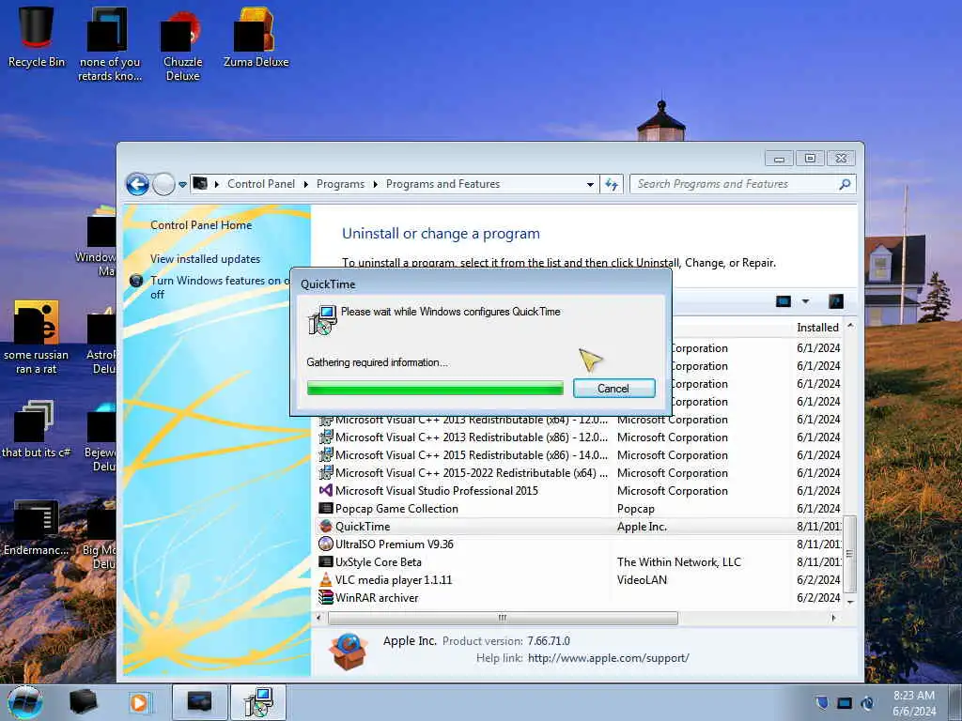Click the Programs and Features breadcrumb
Image resolution: width=962 pixels, height=721 pixels.
coord(443,184)
